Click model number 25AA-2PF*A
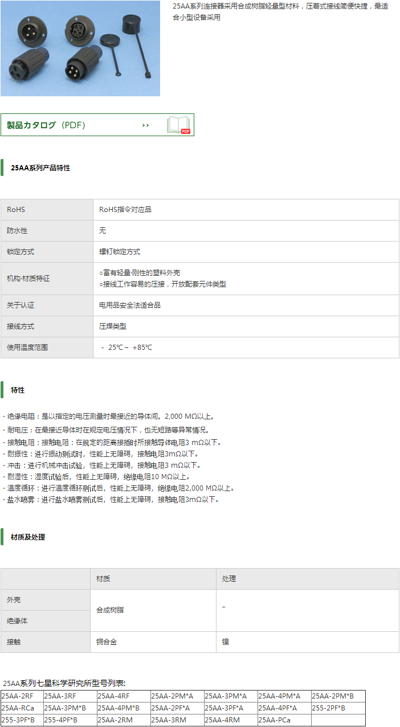 [x=170, y=708]
